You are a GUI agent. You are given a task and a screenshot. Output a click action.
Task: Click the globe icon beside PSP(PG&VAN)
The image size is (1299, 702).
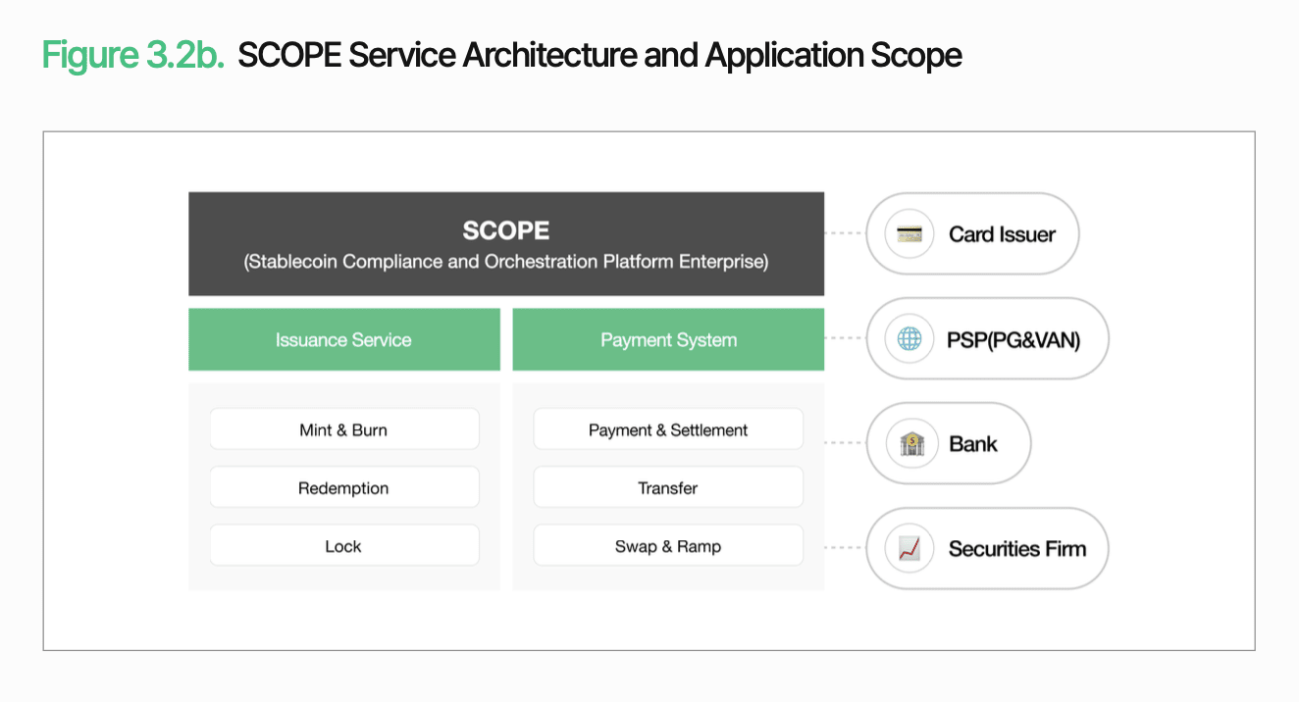point(909,339)
